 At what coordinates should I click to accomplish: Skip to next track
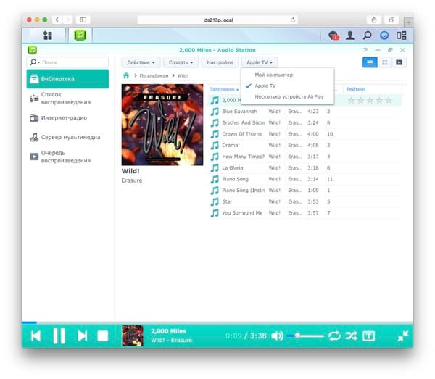click(x=83, y=336)
